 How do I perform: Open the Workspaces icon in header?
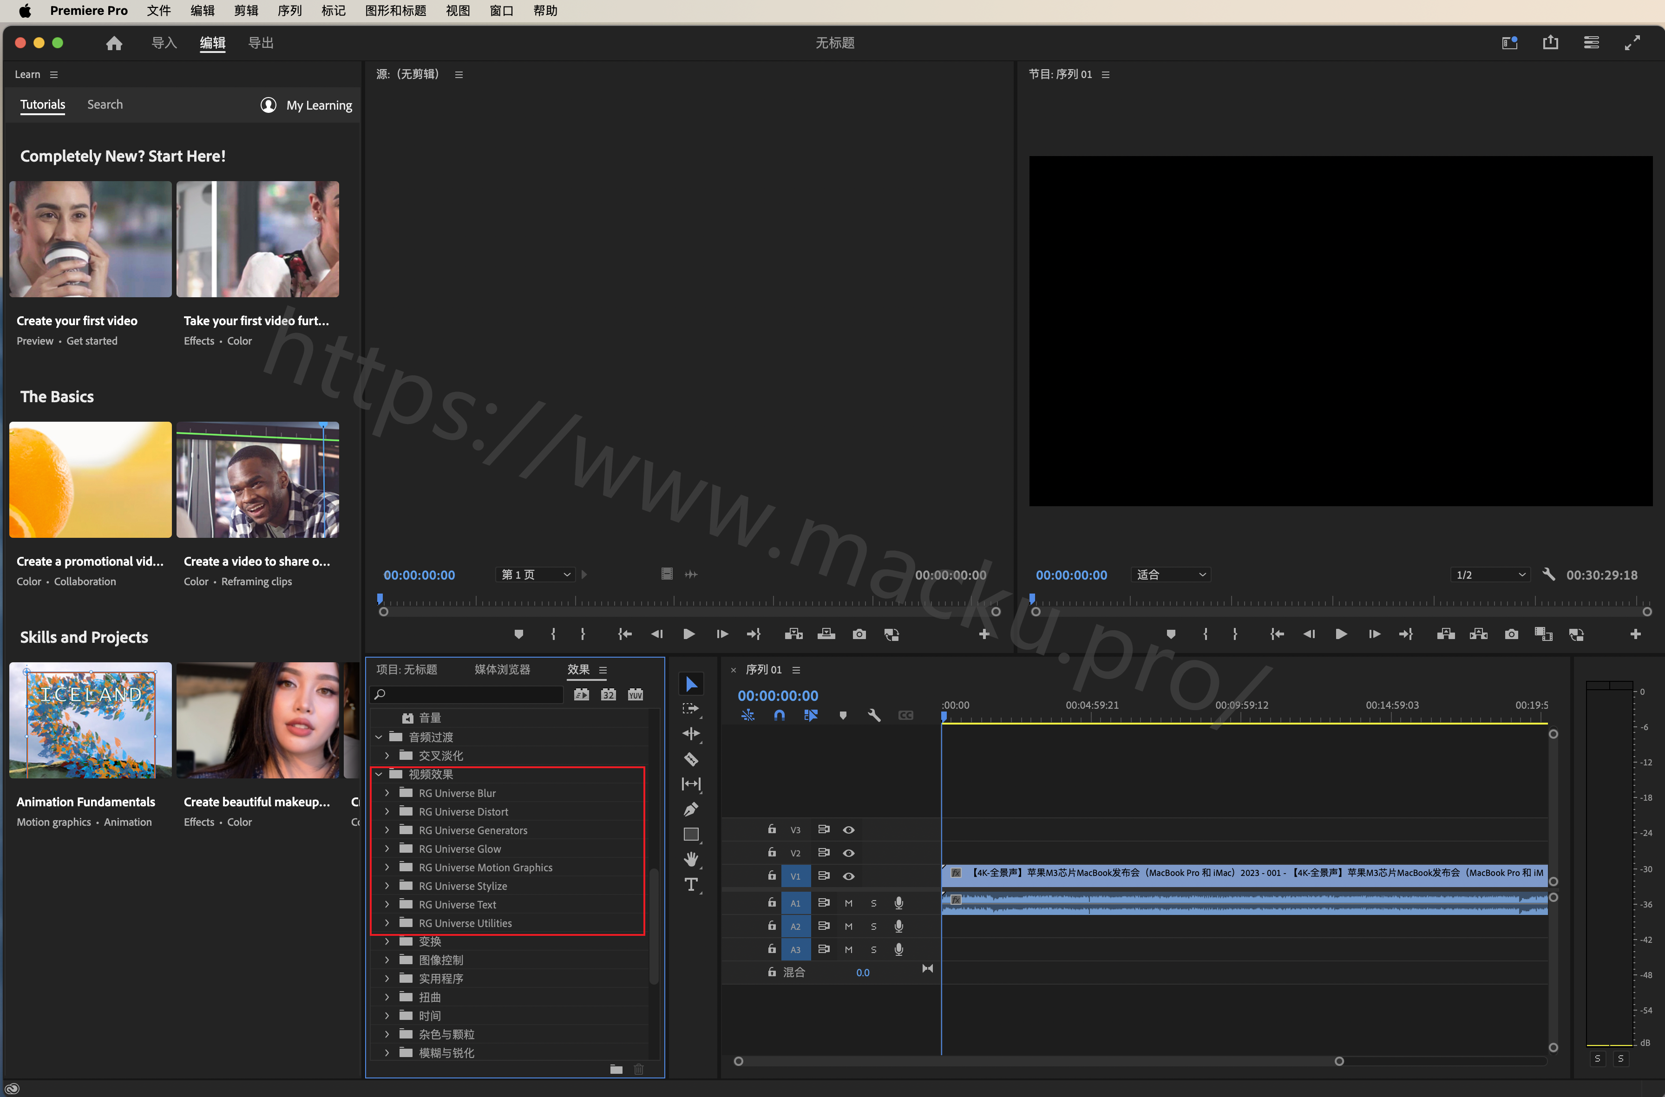pos(1510,43)
